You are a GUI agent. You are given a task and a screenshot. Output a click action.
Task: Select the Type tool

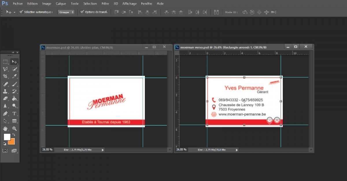14,114
